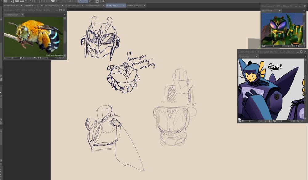Screen dimensions: 308x180
Task: Zoom out in the bee reference window
Action: pyautogui.click(x=27, y=58)
